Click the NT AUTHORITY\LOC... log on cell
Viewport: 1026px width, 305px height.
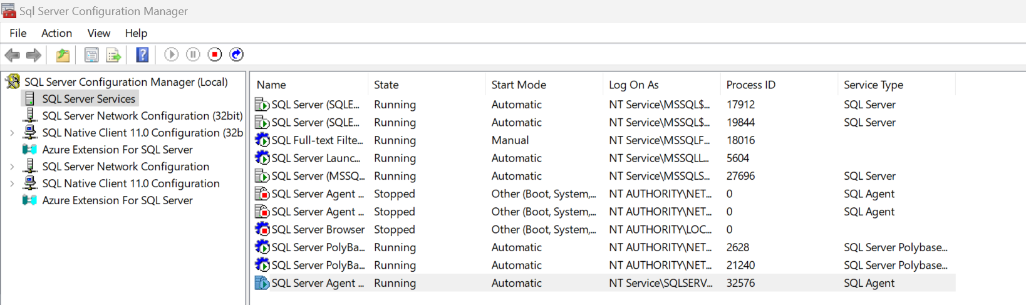pyautogui.click(x=660, y=230)
